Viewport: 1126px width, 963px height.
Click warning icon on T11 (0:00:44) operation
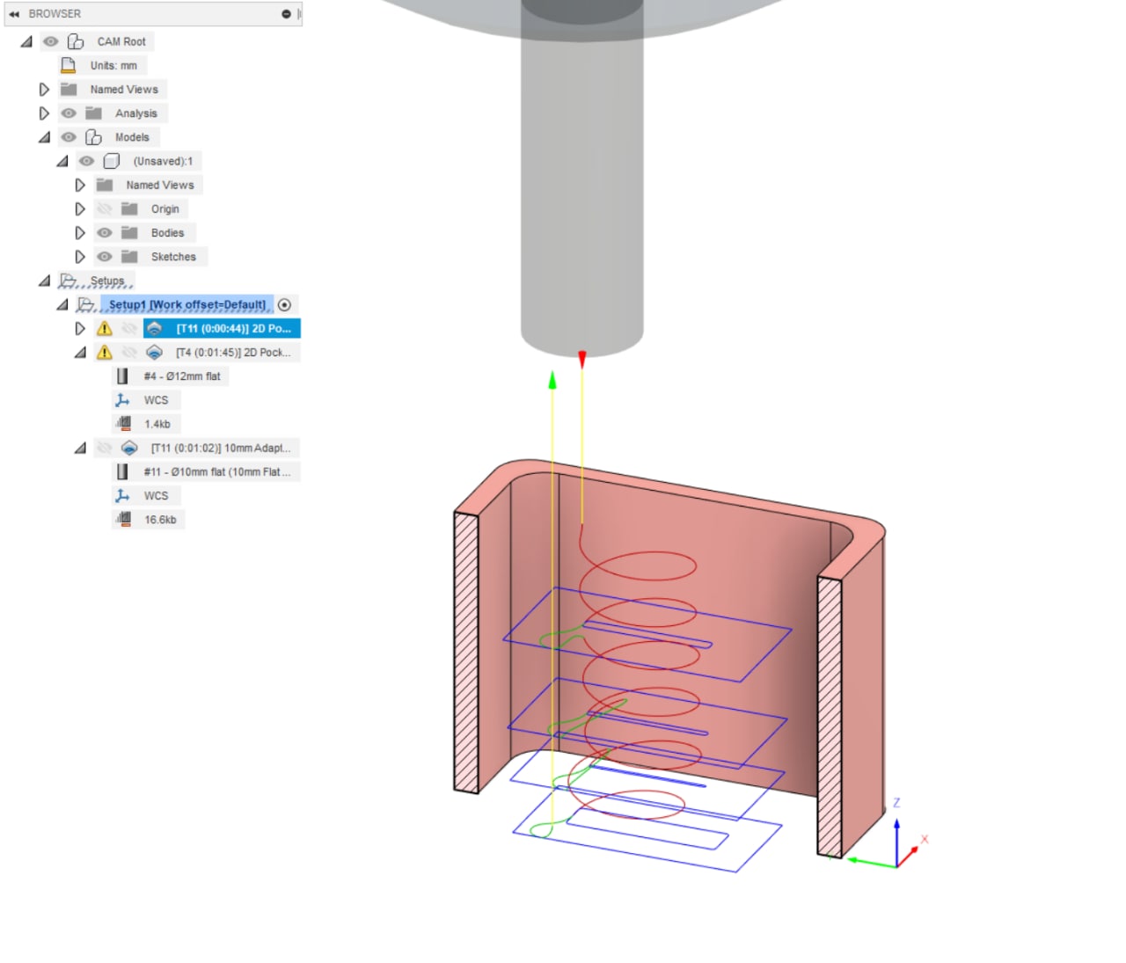click(x=105, y=328)
